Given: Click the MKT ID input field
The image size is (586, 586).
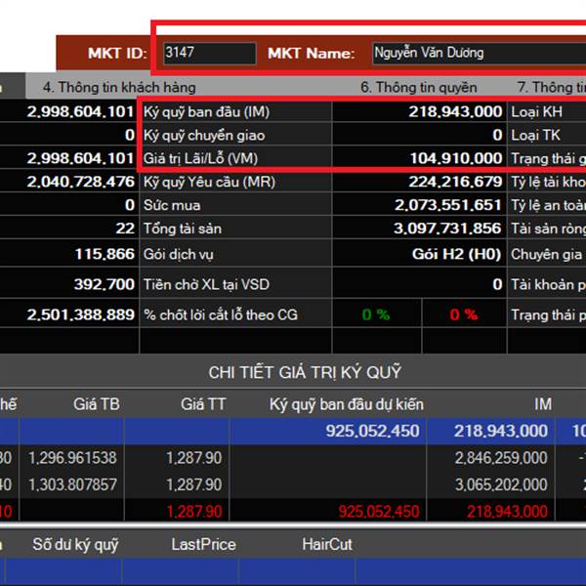Looking at the screenshot, I should [209, 53].
